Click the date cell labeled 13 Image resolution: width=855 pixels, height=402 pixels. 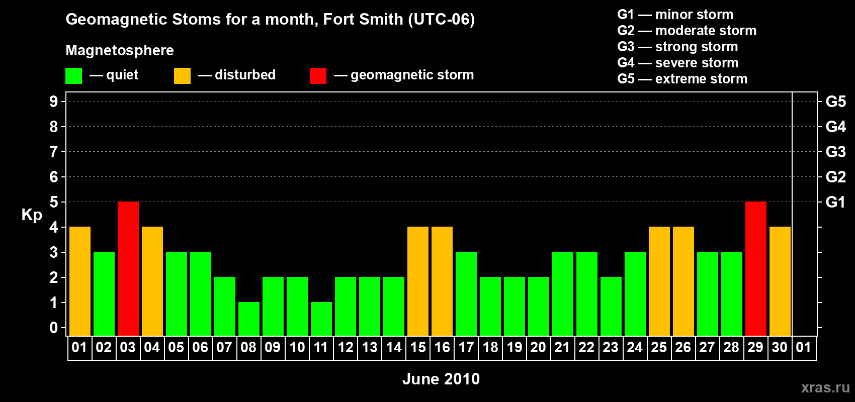click(x=369, y=348)
